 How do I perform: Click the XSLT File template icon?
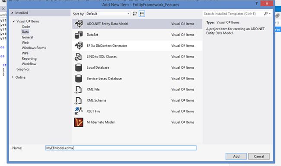point(79,111)
